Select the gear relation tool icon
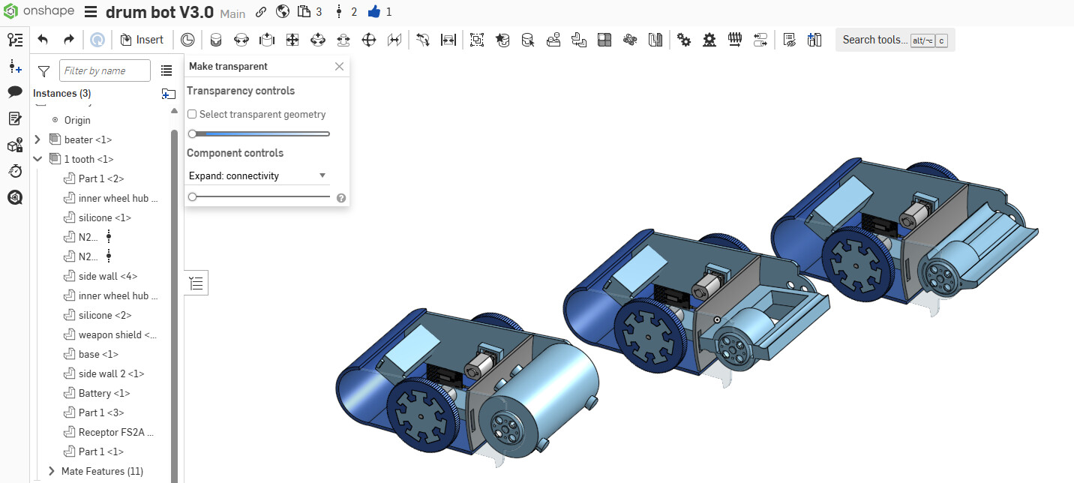1074x483 pixels. (683, 40)
